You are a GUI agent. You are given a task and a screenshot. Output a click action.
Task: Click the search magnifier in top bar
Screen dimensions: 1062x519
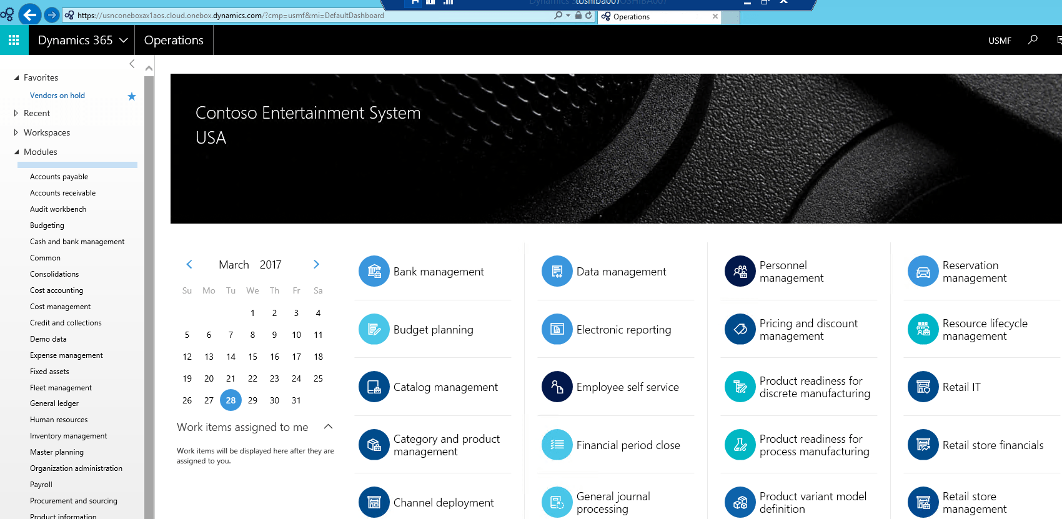coord(1033,40)
